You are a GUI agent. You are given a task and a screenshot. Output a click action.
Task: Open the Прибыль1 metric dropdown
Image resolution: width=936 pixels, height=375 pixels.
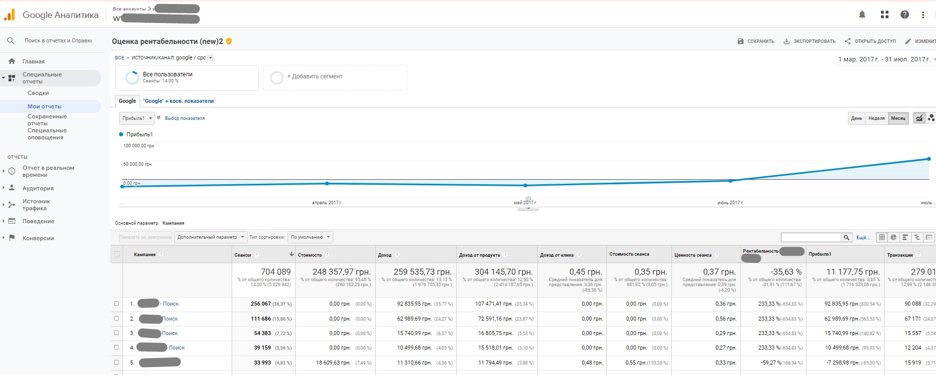pyautogui.click(x=137, y=118)
